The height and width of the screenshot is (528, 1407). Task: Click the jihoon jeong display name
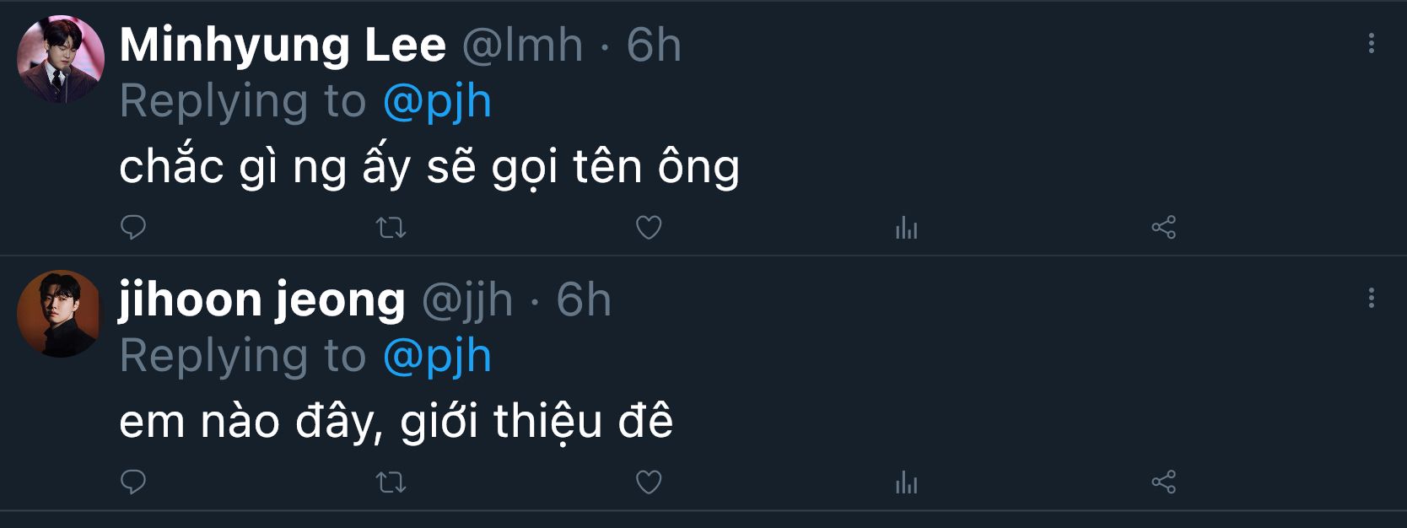pyautogui.click(x=261, y=300)
